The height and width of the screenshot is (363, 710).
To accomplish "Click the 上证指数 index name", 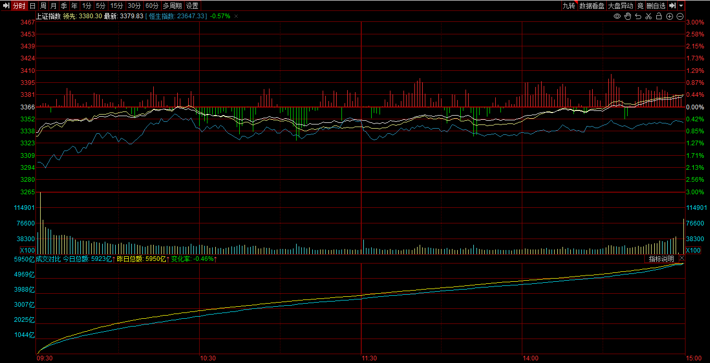I will (48, 16).
